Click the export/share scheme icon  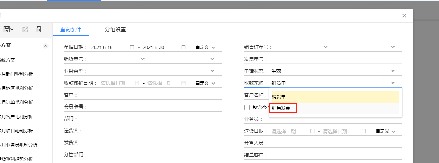(25, 29)
